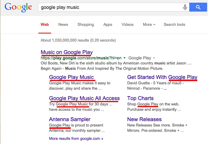This screenshot has width=208, height=144.
Task: Click the Old Boots, New Dirt snippet text
Action: click(x=116, y=66)
